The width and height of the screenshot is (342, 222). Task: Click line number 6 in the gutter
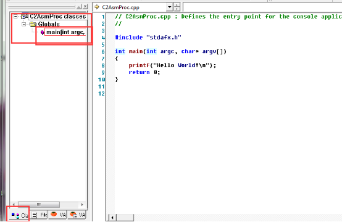103,52
